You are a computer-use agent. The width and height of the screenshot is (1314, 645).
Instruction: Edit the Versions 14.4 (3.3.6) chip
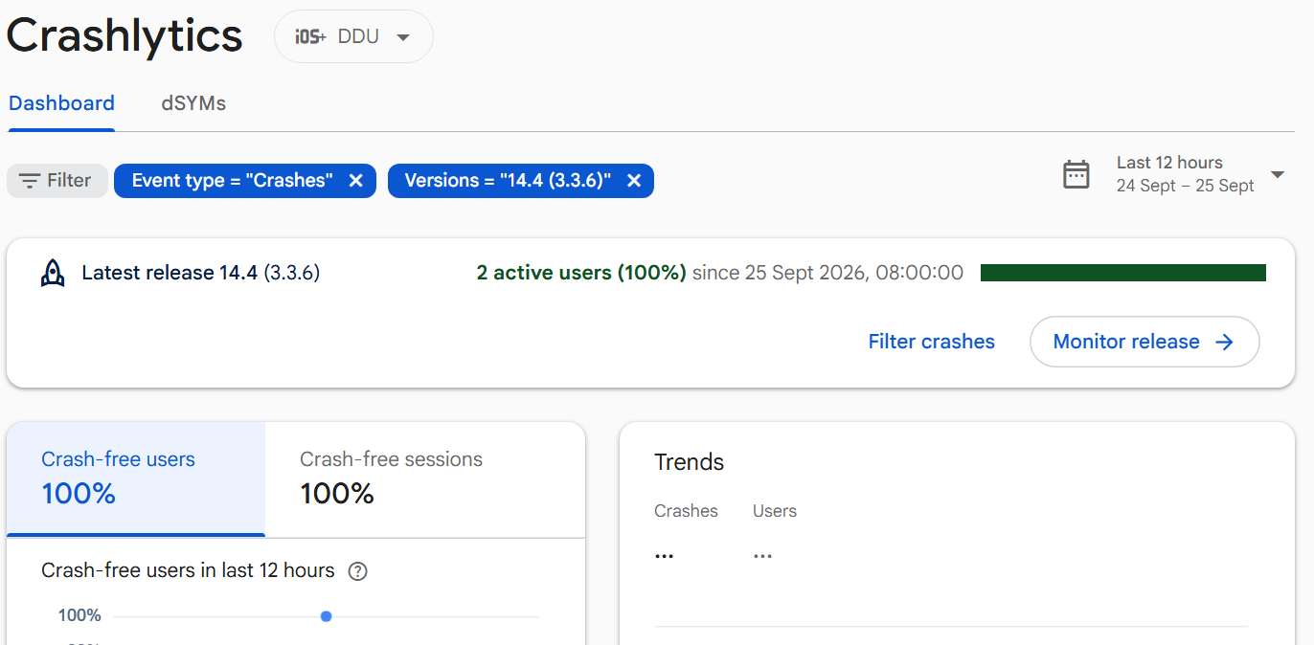coord(508,181)
